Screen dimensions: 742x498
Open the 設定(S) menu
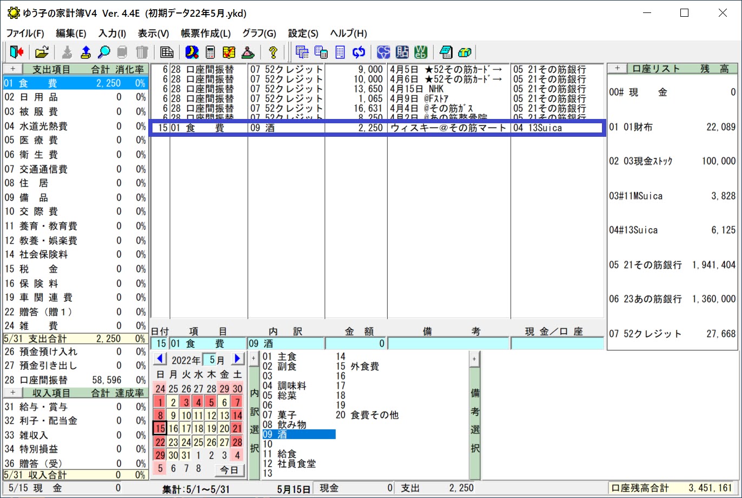(x=303, y=33)
